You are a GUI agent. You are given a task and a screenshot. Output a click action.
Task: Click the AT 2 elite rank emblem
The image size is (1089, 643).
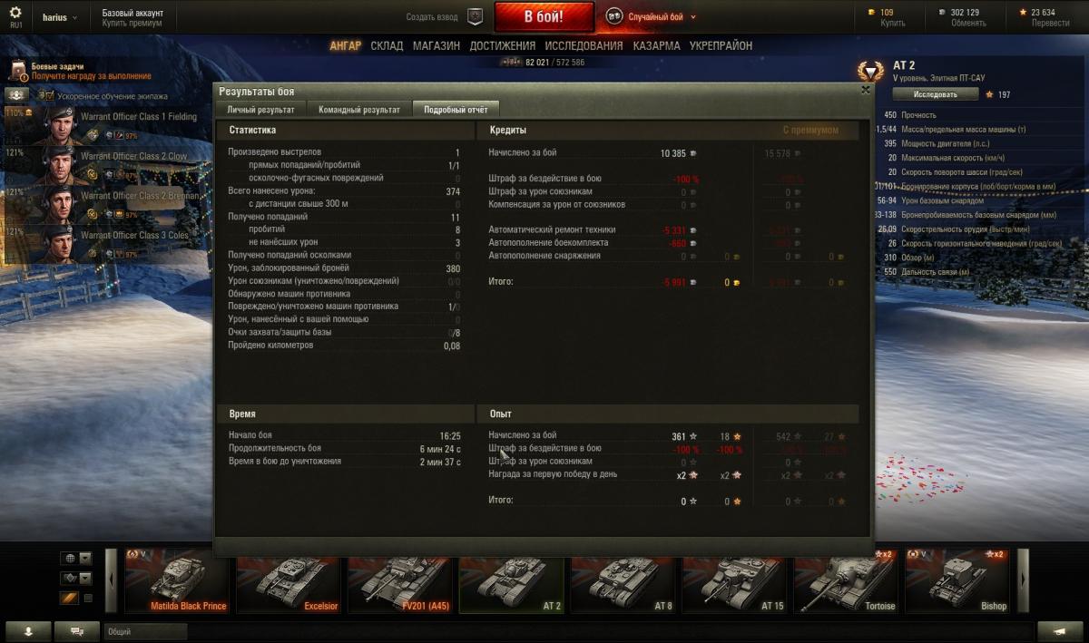tap(870, 71)
